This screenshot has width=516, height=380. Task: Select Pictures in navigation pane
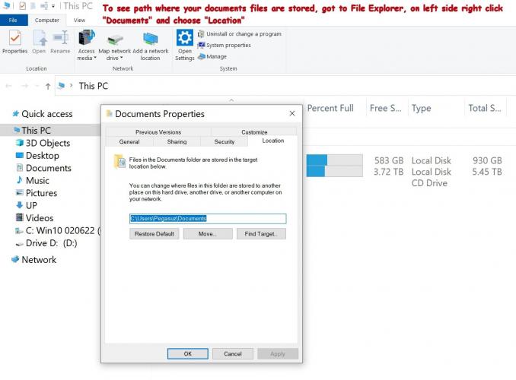click(41, 193)
